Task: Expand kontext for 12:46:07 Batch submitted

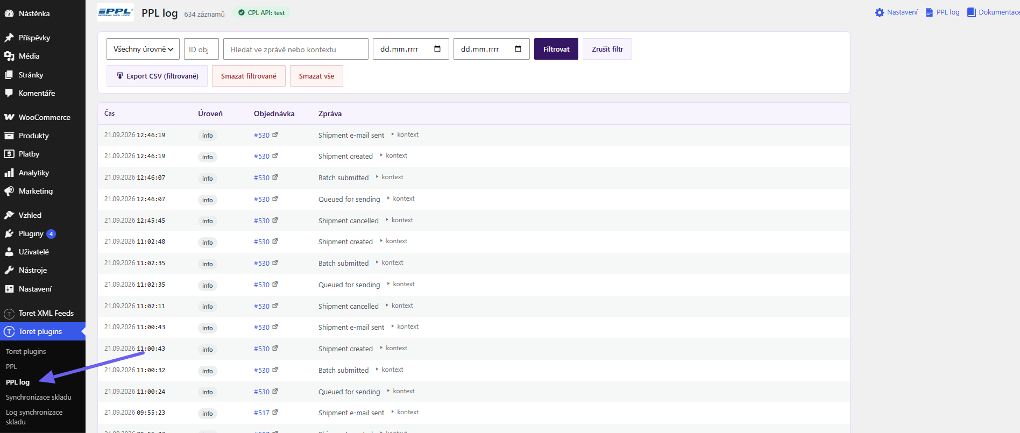Action: (x=389, y=177)
